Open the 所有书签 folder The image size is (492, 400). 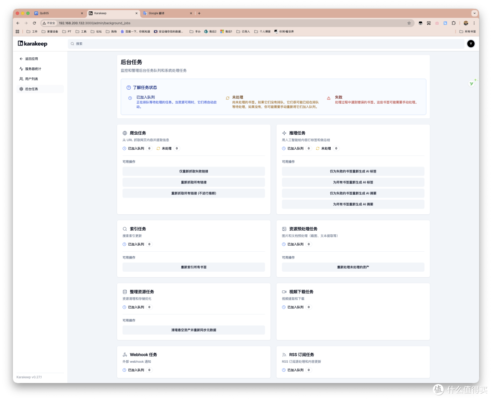(467, 31)
